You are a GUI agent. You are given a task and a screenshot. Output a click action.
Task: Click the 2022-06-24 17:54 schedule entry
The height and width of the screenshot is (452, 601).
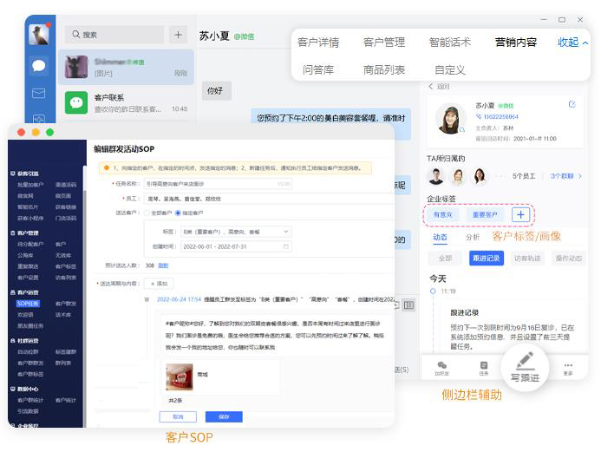point(179,299)
